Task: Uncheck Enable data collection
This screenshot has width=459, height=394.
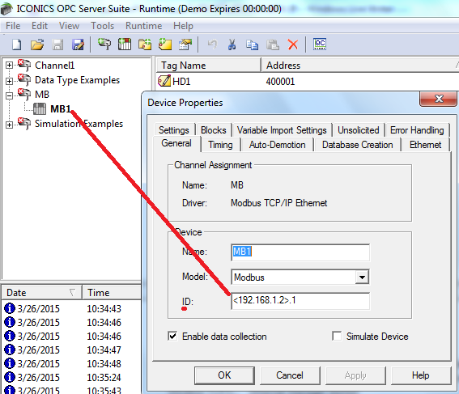Action: (172, 337)
